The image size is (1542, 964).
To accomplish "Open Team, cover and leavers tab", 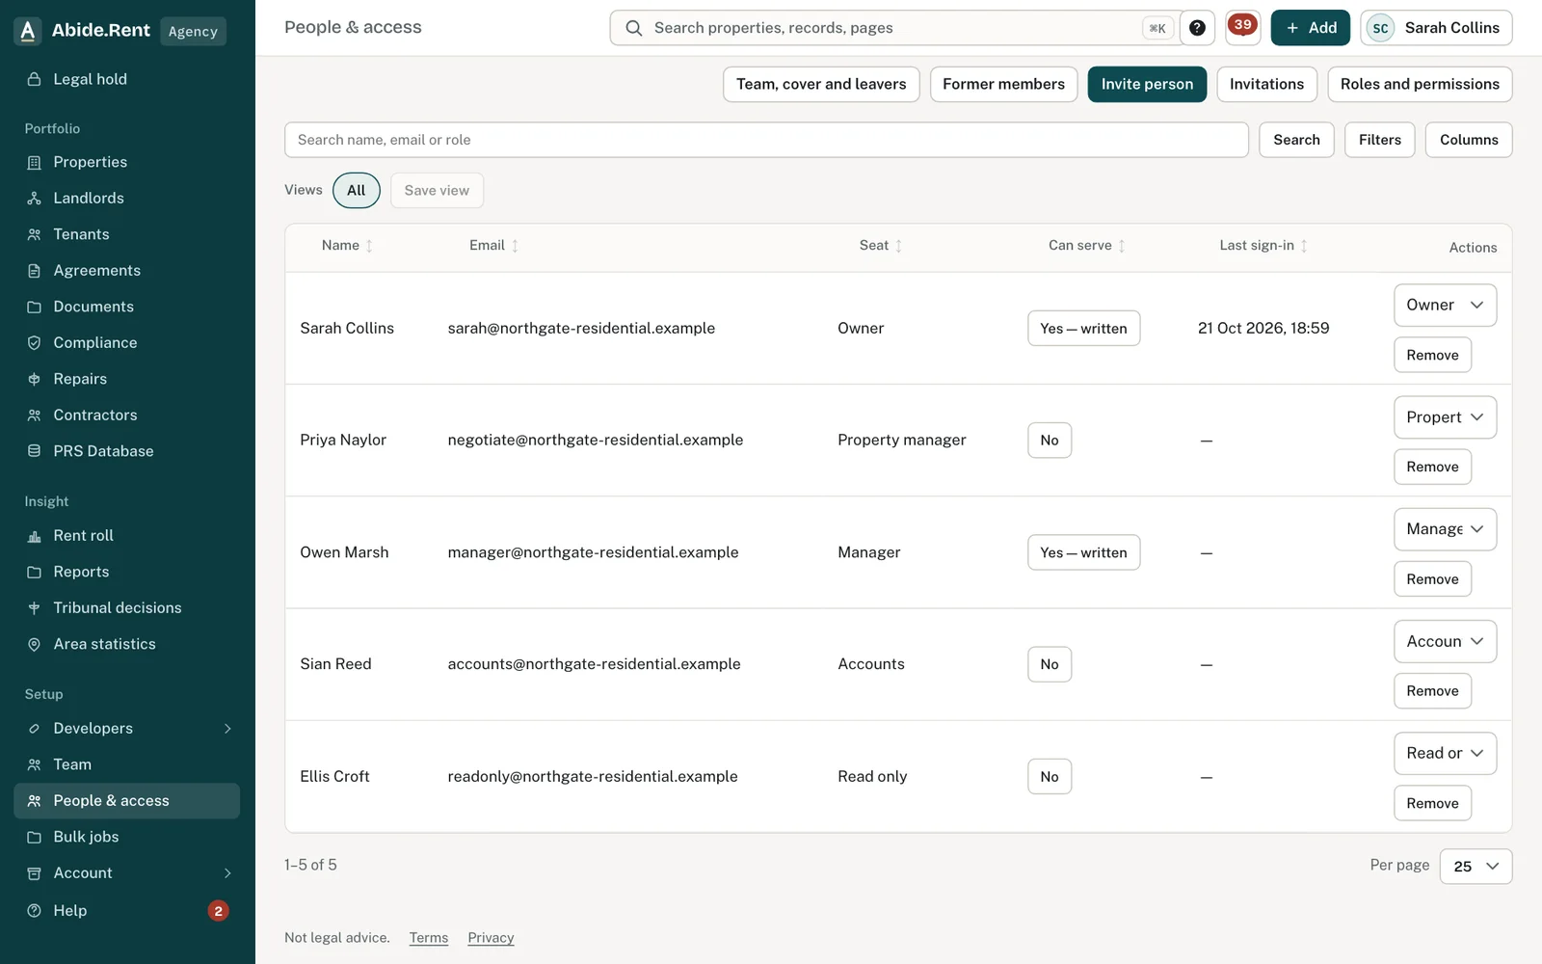I will tap(821, 84).
